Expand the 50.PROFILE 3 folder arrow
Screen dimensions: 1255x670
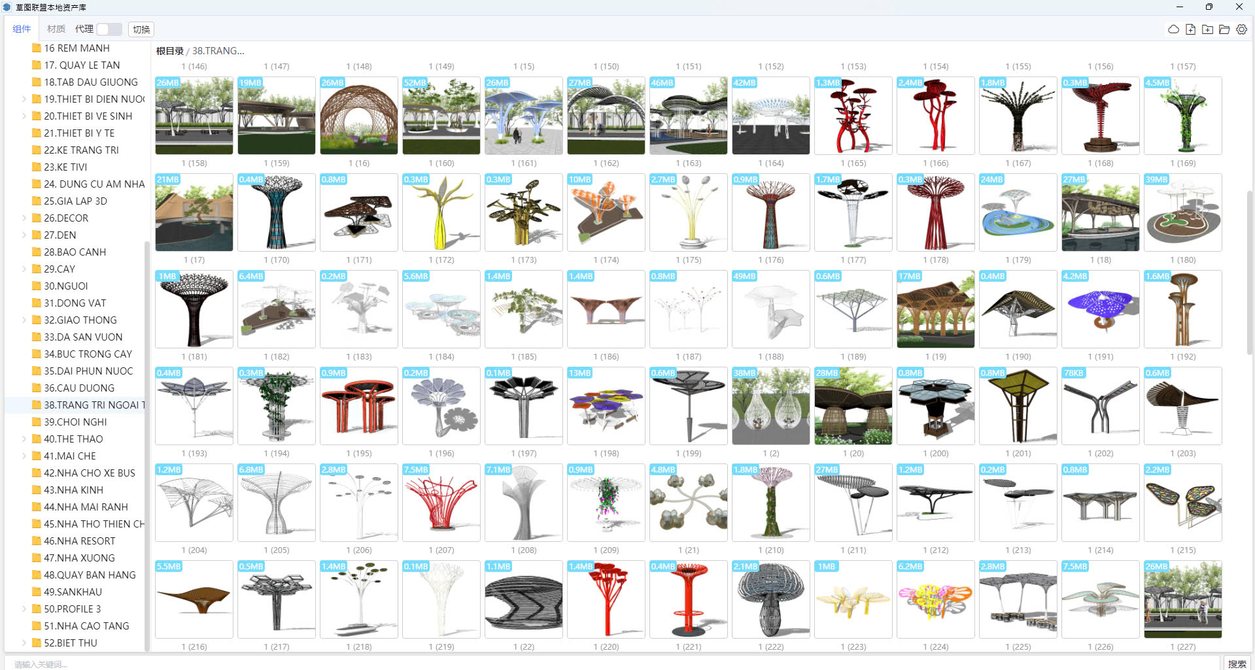click(24, 609)
